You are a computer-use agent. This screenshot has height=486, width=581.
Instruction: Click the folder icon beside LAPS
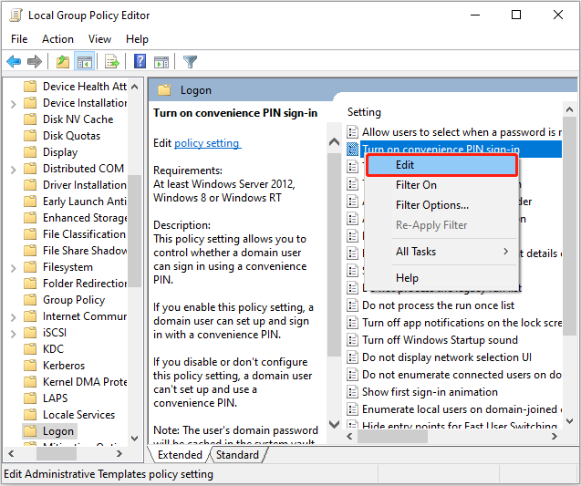(x=30, y=398)
